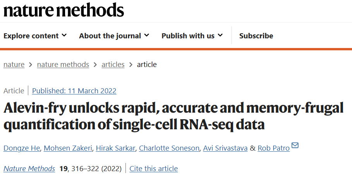The height and width of the screenshot is (180, 352).
Task: Click the Subscribe menu item
Action: pyautogui.click(x=256, y=36)
